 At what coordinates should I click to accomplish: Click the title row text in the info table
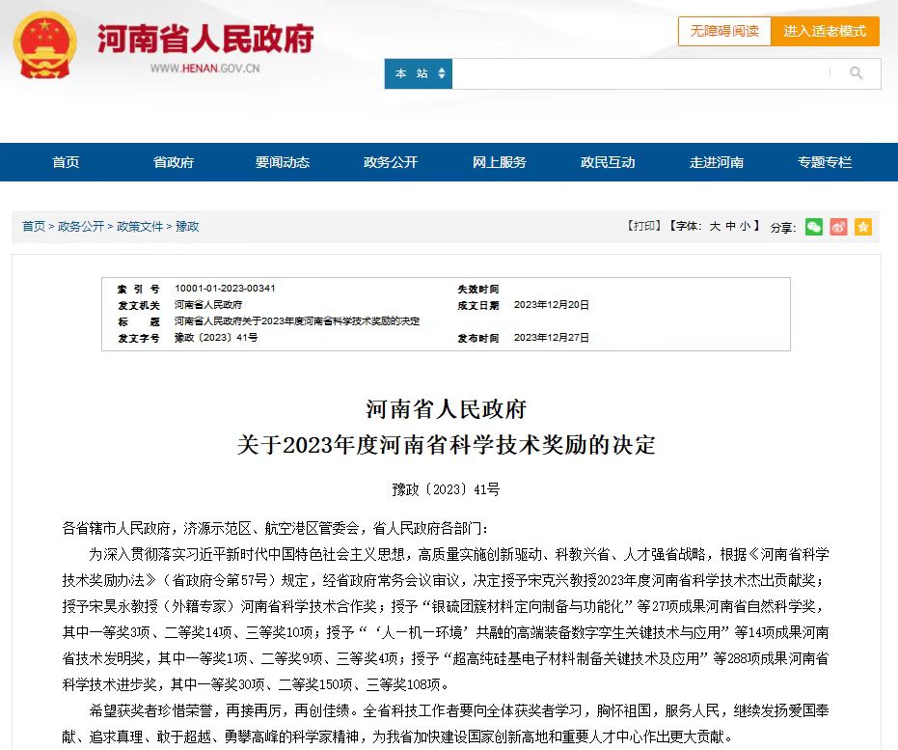297,320
